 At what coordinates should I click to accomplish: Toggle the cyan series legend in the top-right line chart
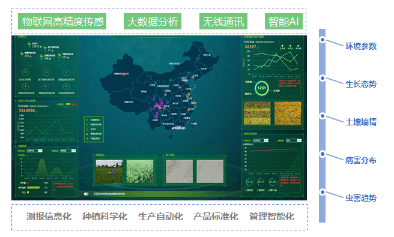[x=299, y=47]
